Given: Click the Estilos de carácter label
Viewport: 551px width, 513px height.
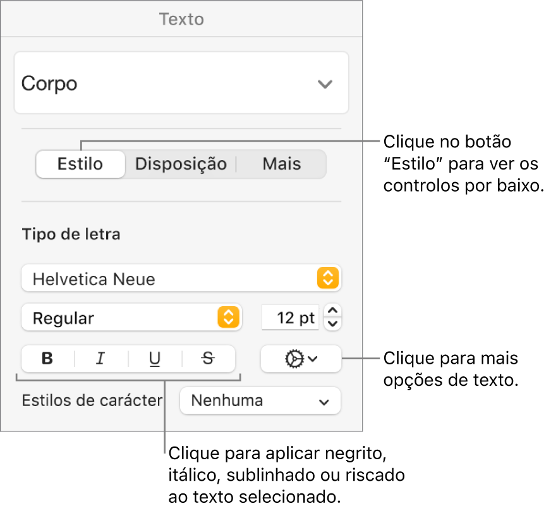Looking at the screenshot, I should (92, 400).
